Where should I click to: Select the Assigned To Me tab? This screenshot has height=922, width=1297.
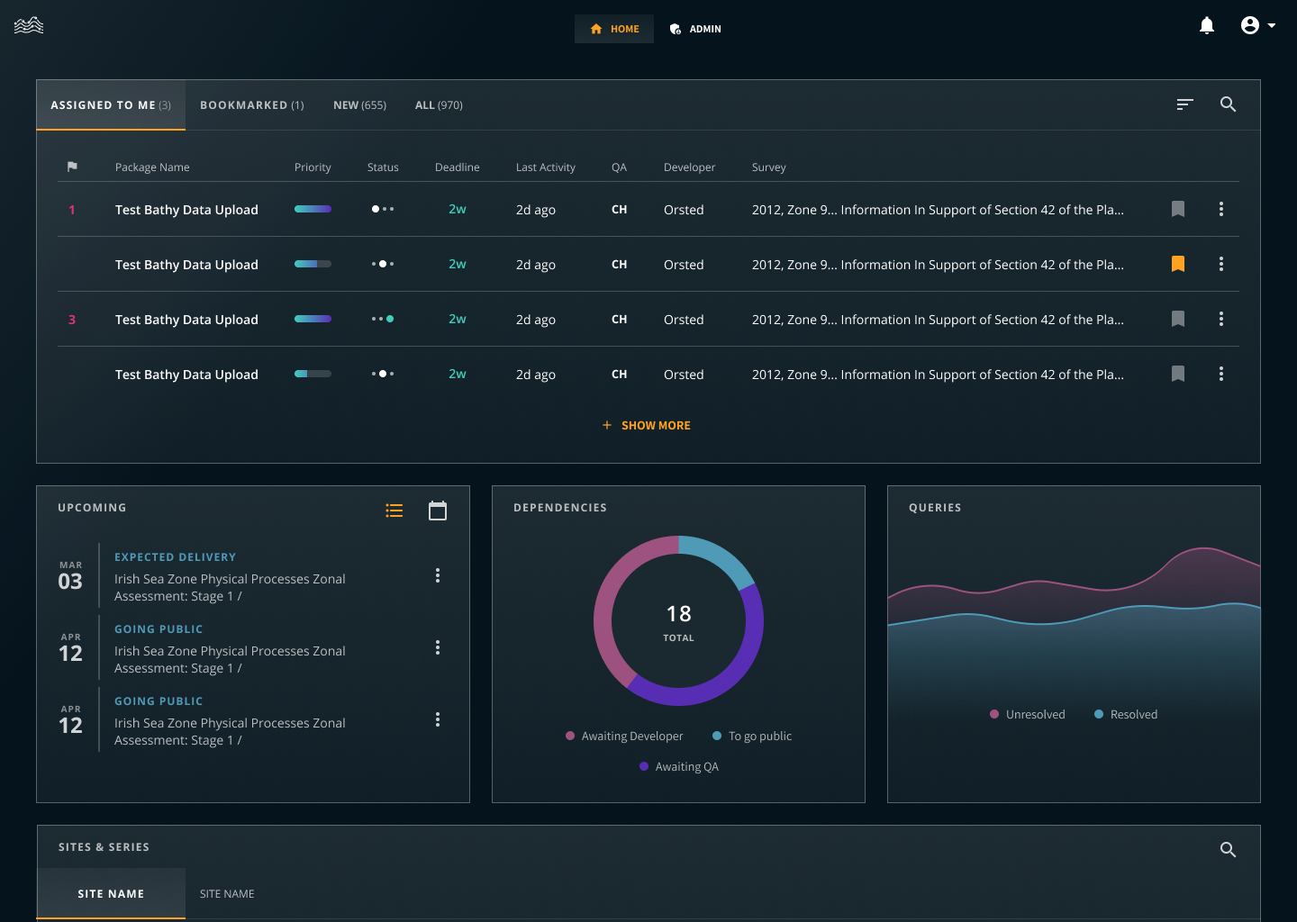(x=111, y=105)
